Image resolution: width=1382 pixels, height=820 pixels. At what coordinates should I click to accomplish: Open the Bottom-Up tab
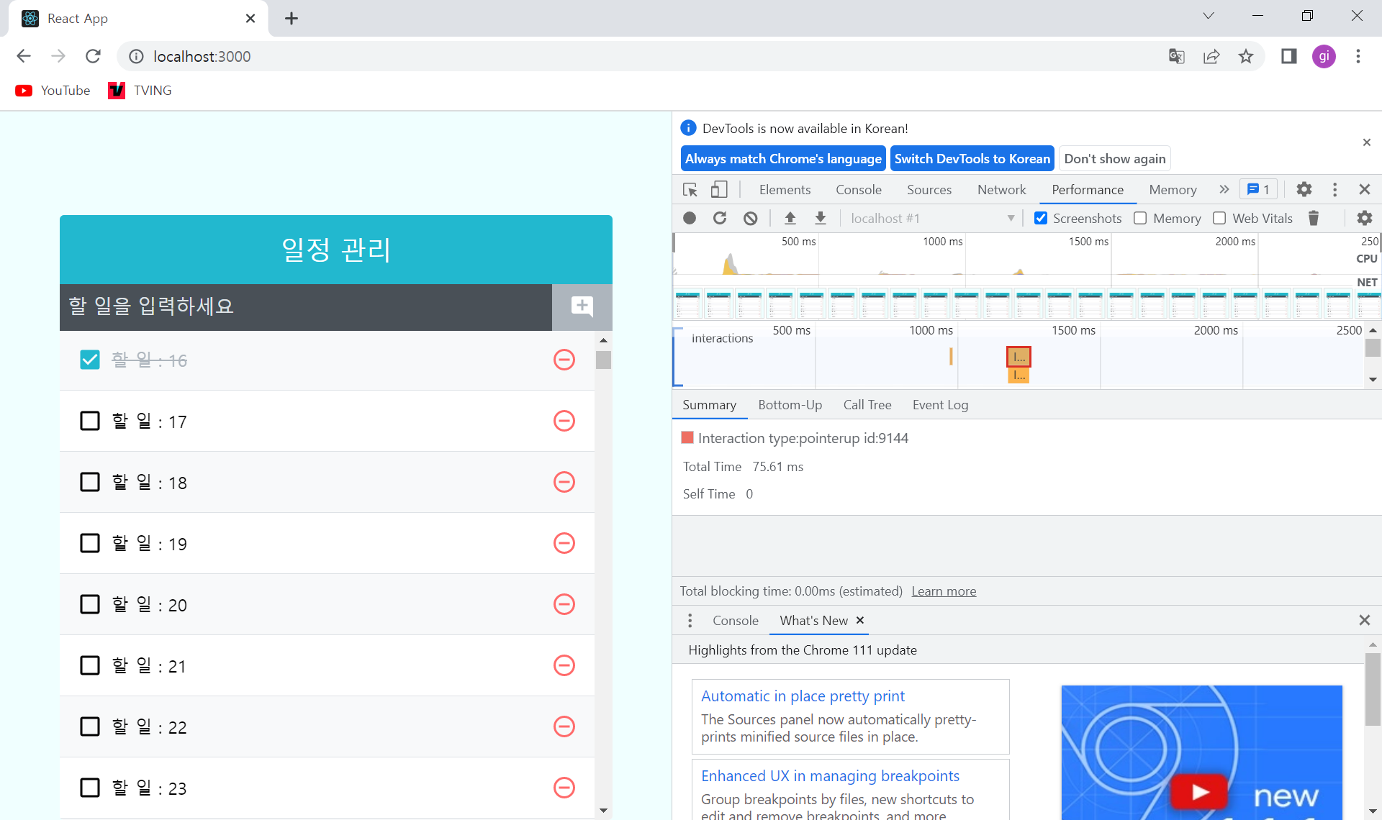(790, 405)
